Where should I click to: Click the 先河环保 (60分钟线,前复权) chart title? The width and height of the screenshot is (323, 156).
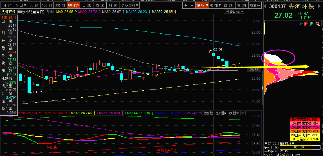(23, 12)
